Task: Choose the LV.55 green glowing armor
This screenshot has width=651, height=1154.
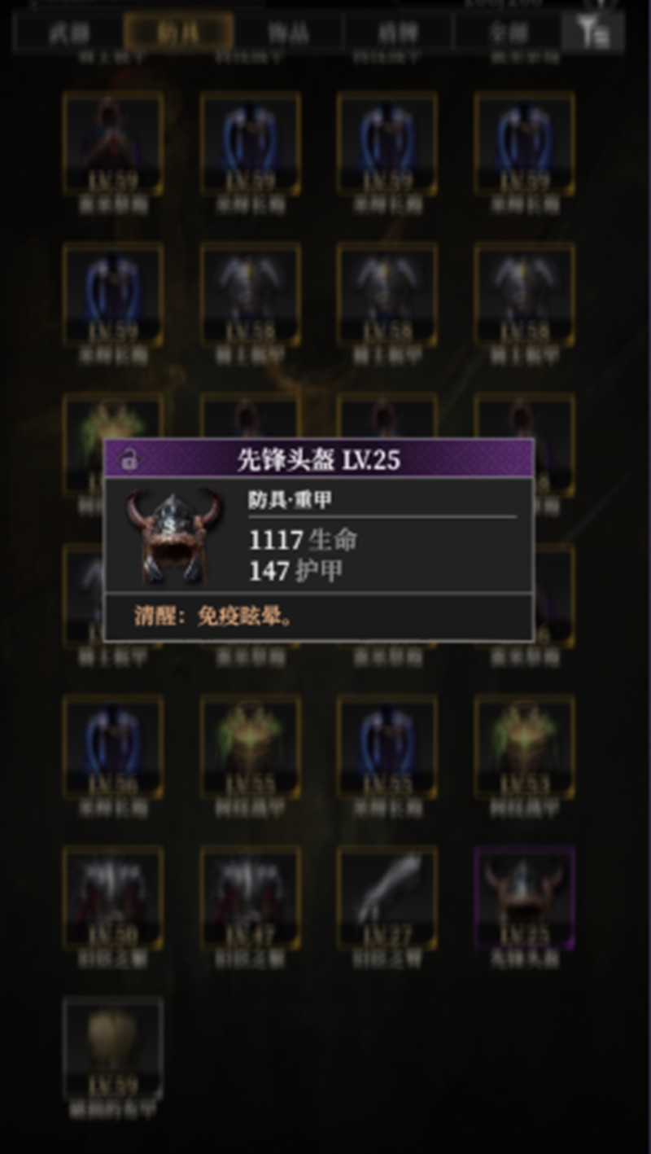Action: [x=251, y=746]
